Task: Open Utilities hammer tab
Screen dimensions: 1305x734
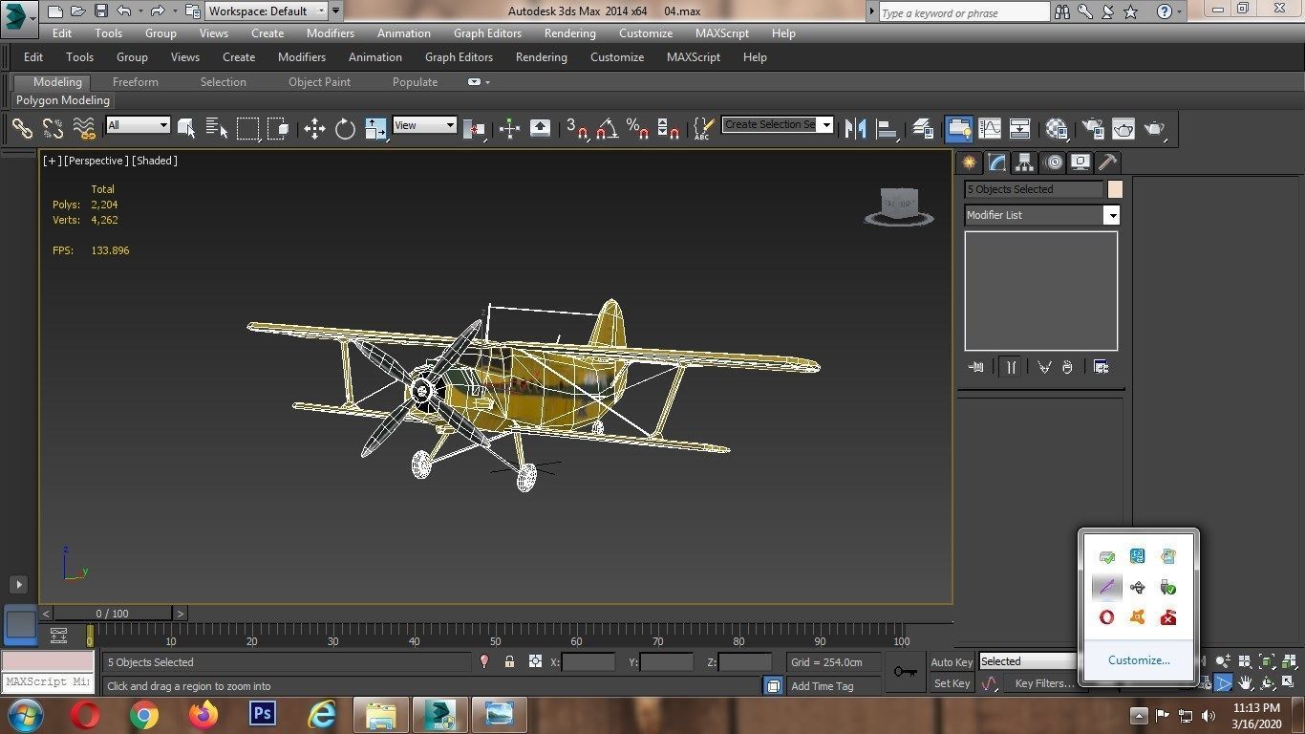Action: (x=1107, y=162)
